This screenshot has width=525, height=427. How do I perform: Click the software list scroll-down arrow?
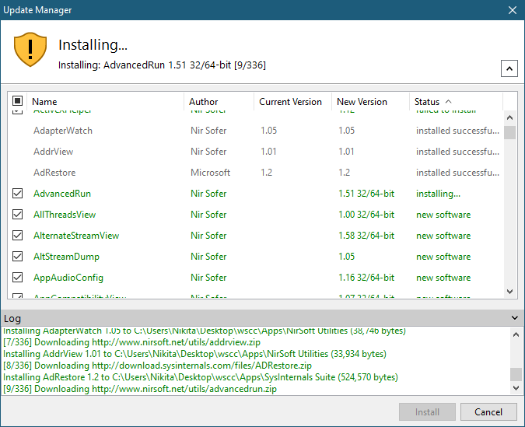pos(509,292)
